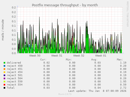Select the 'reject 554' legend label
The image size is (130, 97).
(15, 85)
